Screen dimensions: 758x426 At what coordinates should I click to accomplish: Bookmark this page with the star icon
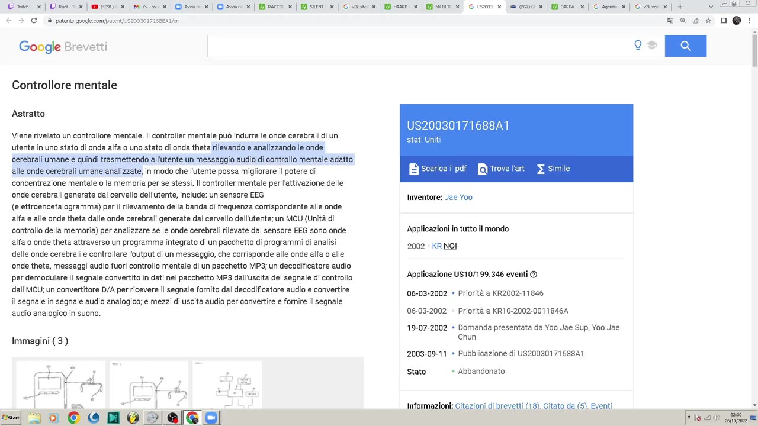pos(708,21)
